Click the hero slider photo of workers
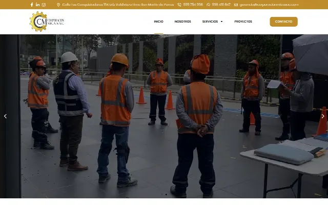Viewport: 328px width, 205px height. point(164,116)
